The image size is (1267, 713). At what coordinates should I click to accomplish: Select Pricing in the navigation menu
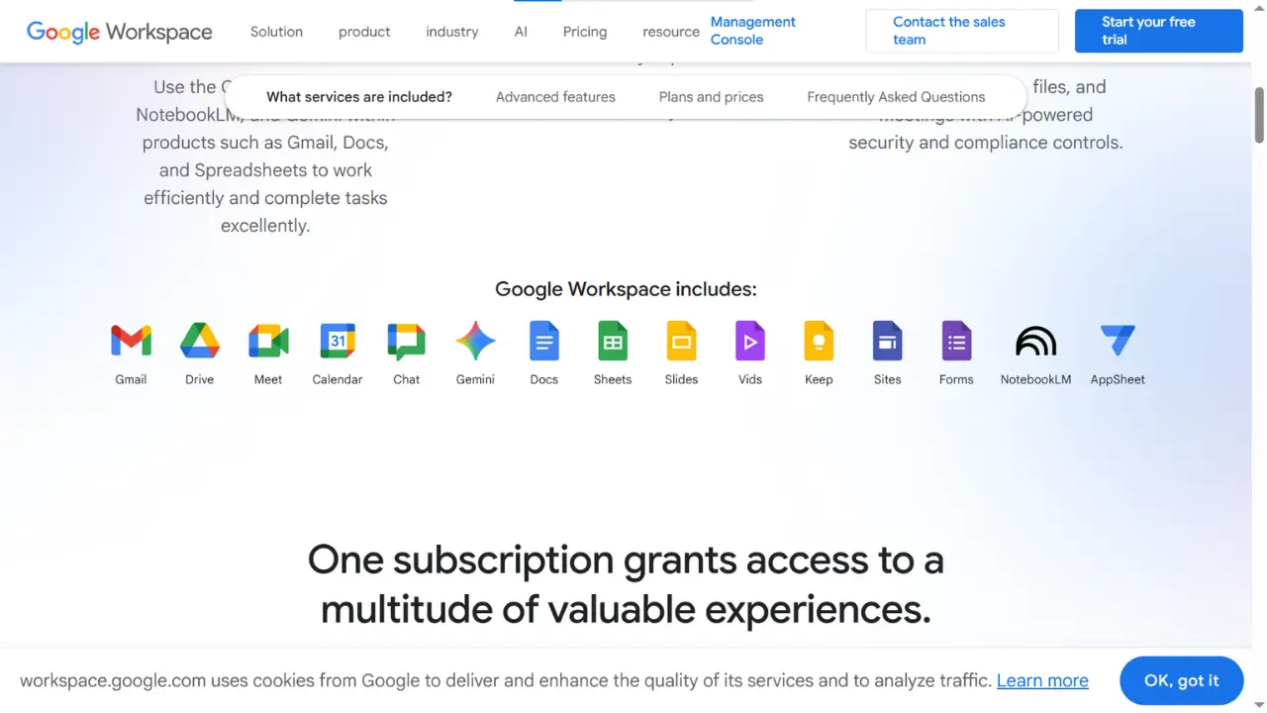pyautogui.click(x=584, y=31)
